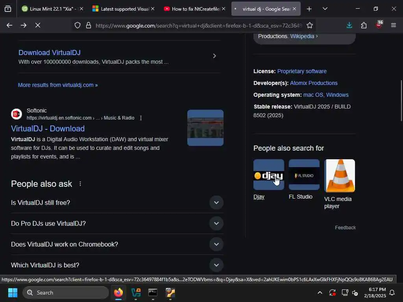Open the network display tray icon
403x302 pixels.
345,293
